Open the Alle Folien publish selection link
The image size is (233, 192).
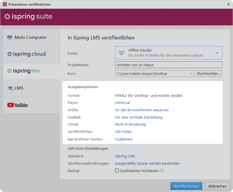click(x=123, y=132)
